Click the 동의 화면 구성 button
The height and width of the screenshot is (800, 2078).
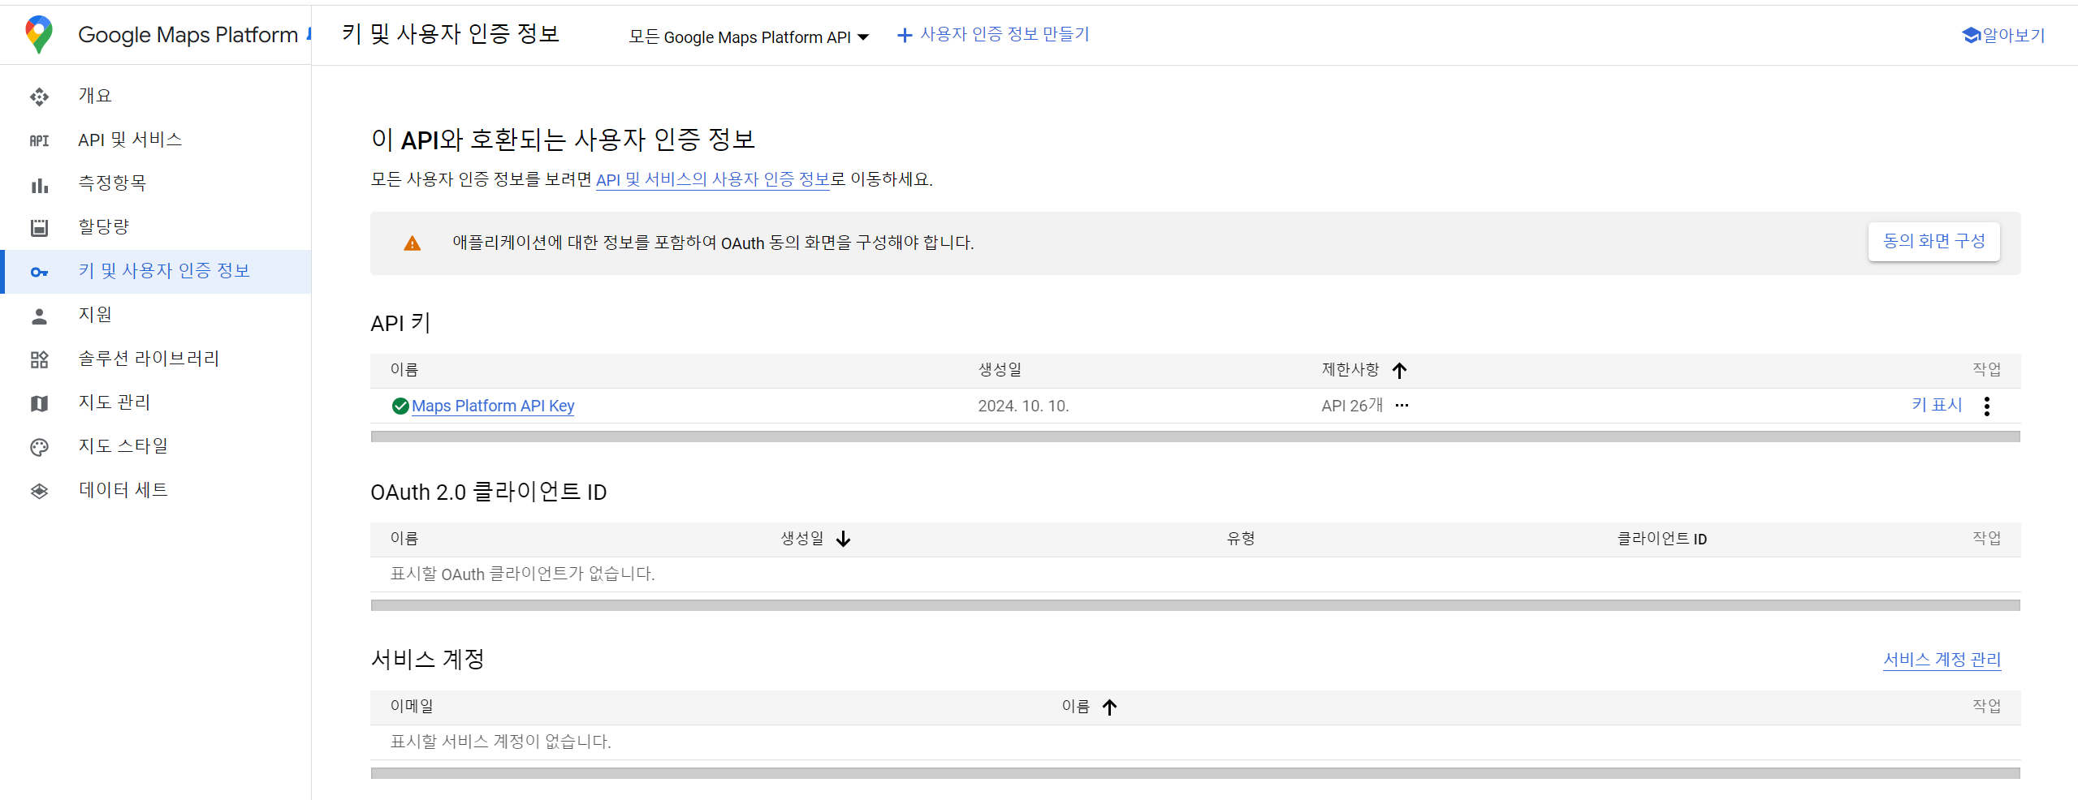(1933, 242)
